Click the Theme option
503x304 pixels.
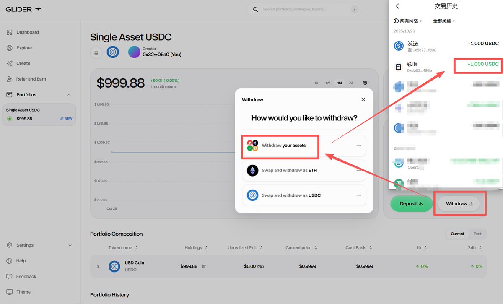[x=18, y=292]
